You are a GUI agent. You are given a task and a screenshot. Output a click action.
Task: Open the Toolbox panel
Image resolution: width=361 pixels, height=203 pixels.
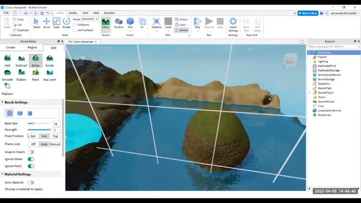click(119, 23)
